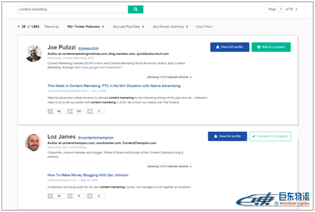Click LinkedIn share count icon for Joe Pulizzi article

(70, 111)
